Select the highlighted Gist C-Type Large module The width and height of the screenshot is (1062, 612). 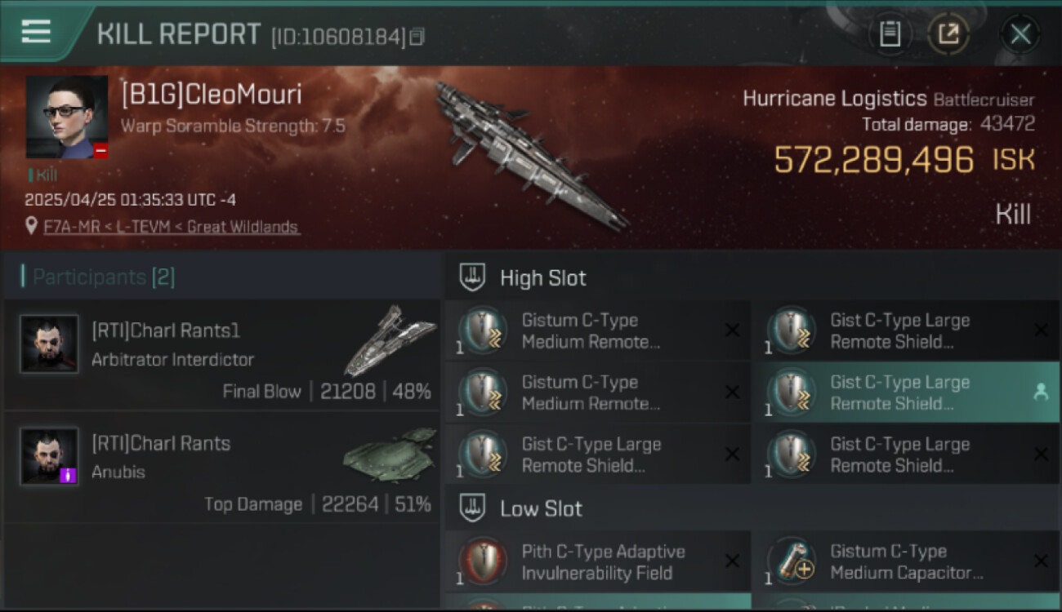[905, 392]
